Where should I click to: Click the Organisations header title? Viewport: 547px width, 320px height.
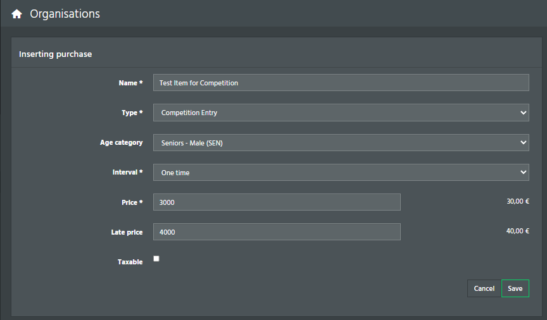65,13
